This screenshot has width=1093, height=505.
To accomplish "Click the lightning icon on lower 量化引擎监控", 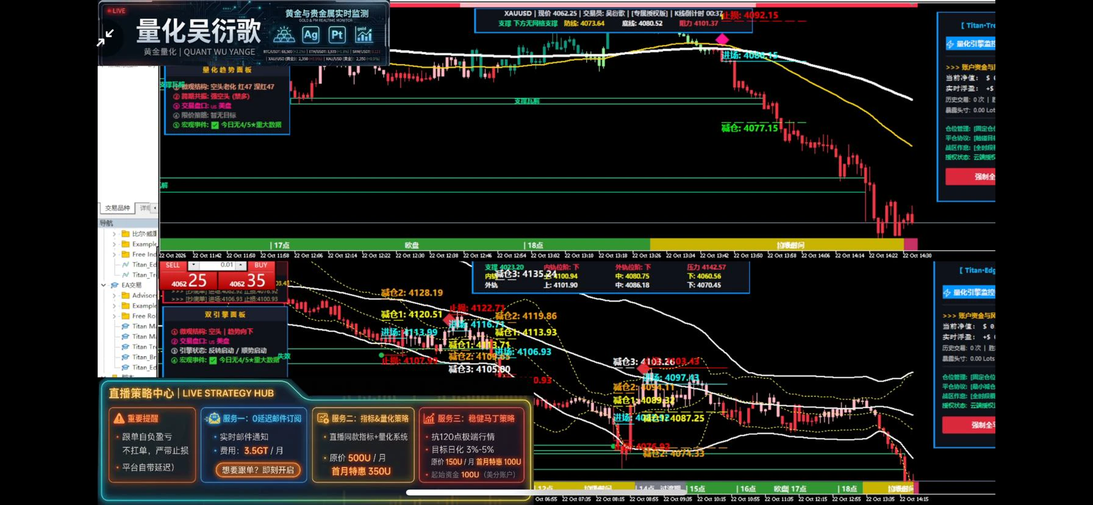I will [947, 293].
